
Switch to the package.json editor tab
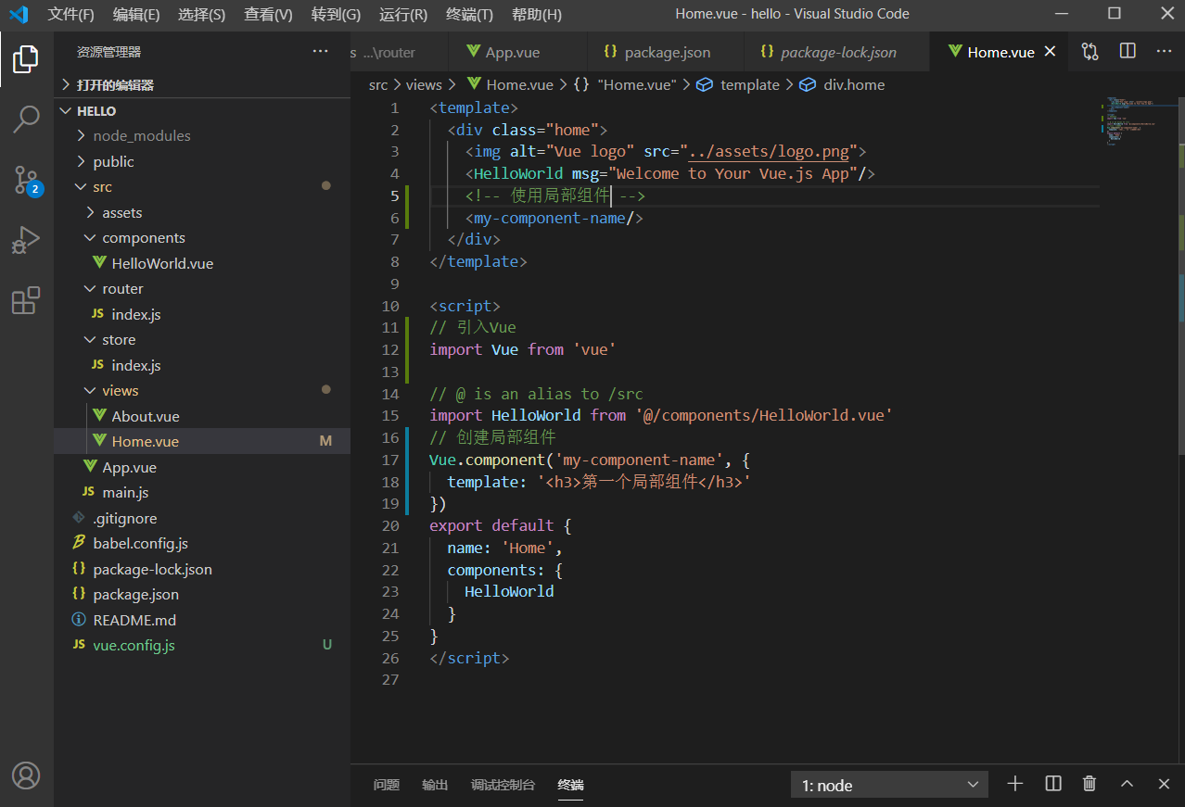click(x=664, y=52)
